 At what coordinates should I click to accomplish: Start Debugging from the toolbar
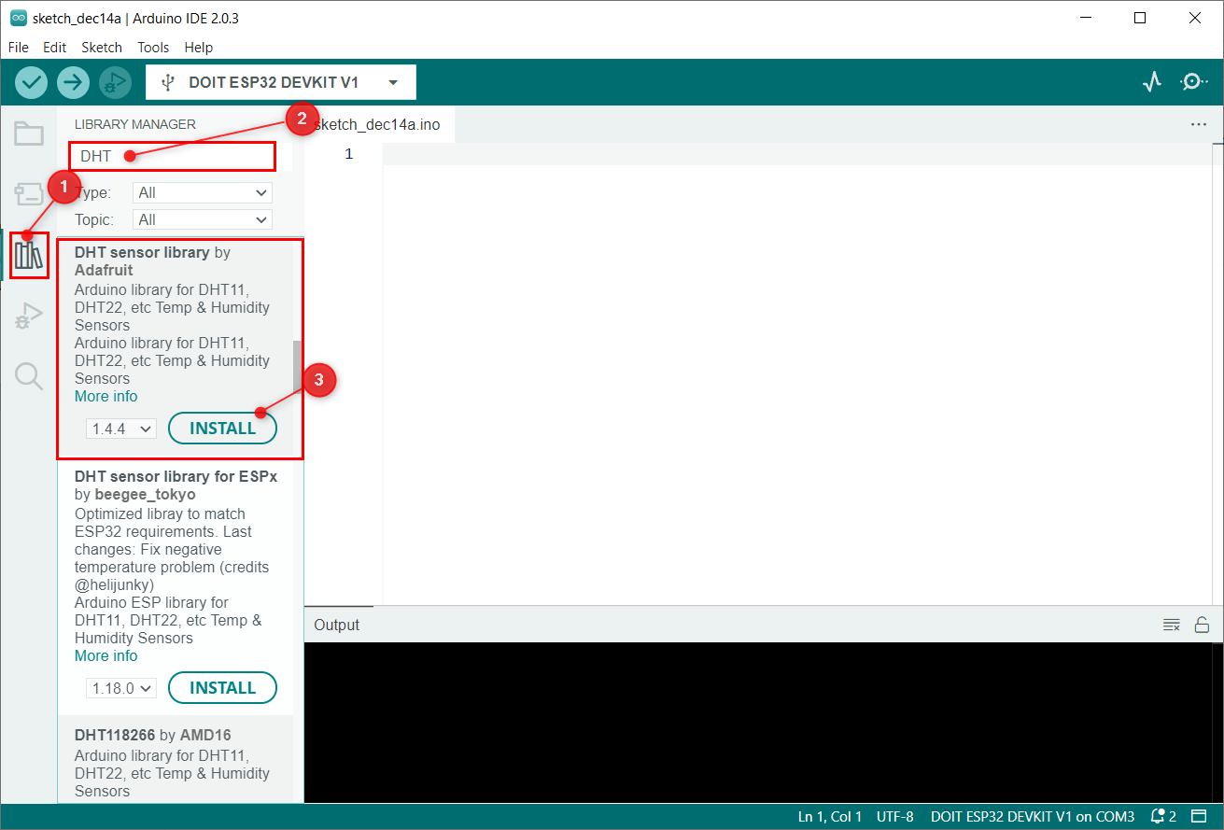(x=115, y=82)
